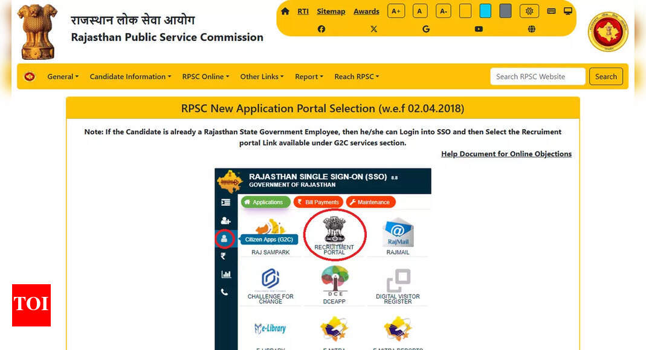Open Help Document for Online Objections
646x350 pixels.
coord(506,154)
